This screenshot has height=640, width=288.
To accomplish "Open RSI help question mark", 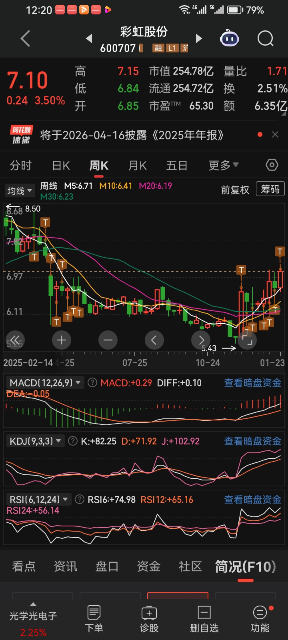I will pos(80,500).
